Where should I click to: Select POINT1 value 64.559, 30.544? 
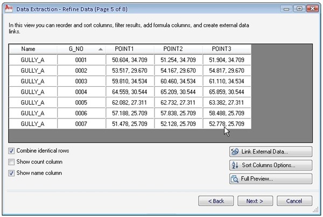130,92
